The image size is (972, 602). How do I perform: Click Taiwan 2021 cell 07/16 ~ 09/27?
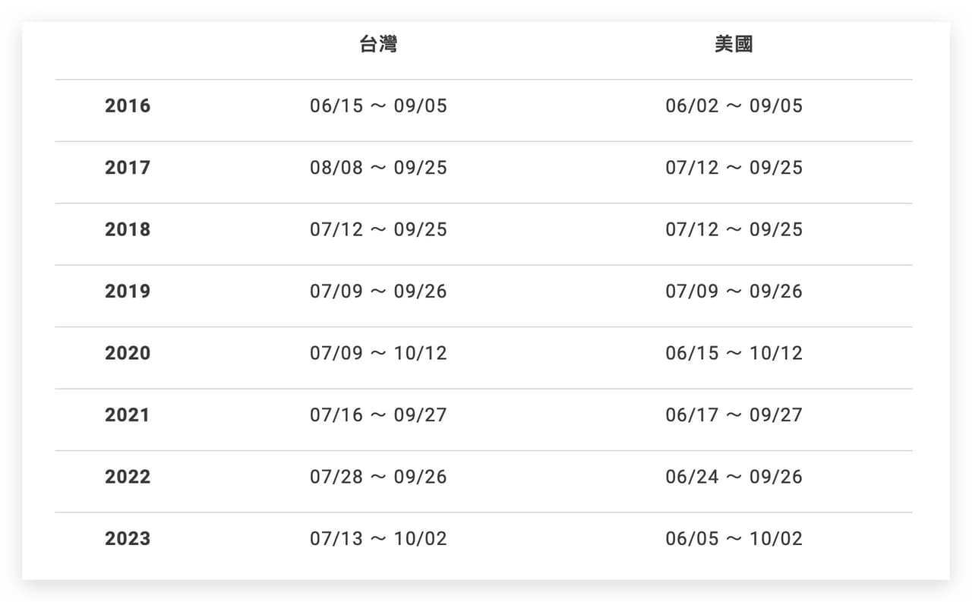378,414
